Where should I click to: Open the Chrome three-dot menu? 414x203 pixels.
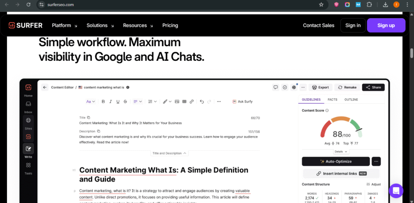tap(408, 4)
